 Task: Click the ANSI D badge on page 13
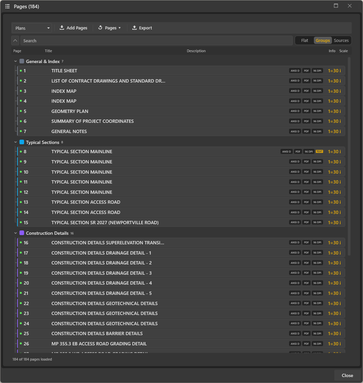pos(295,202)
